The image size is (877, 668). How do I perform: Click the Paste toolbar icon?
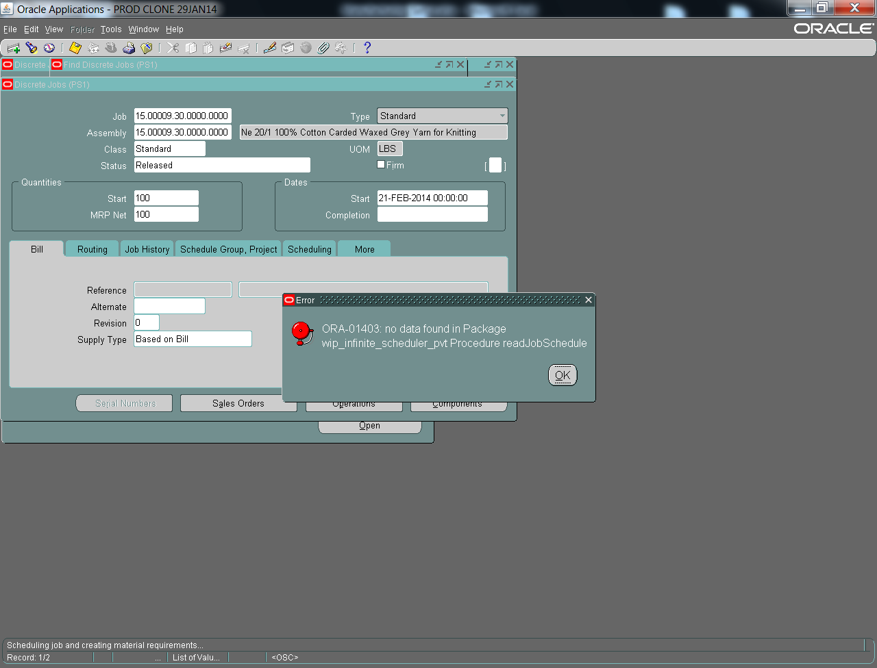click(208, 48)
